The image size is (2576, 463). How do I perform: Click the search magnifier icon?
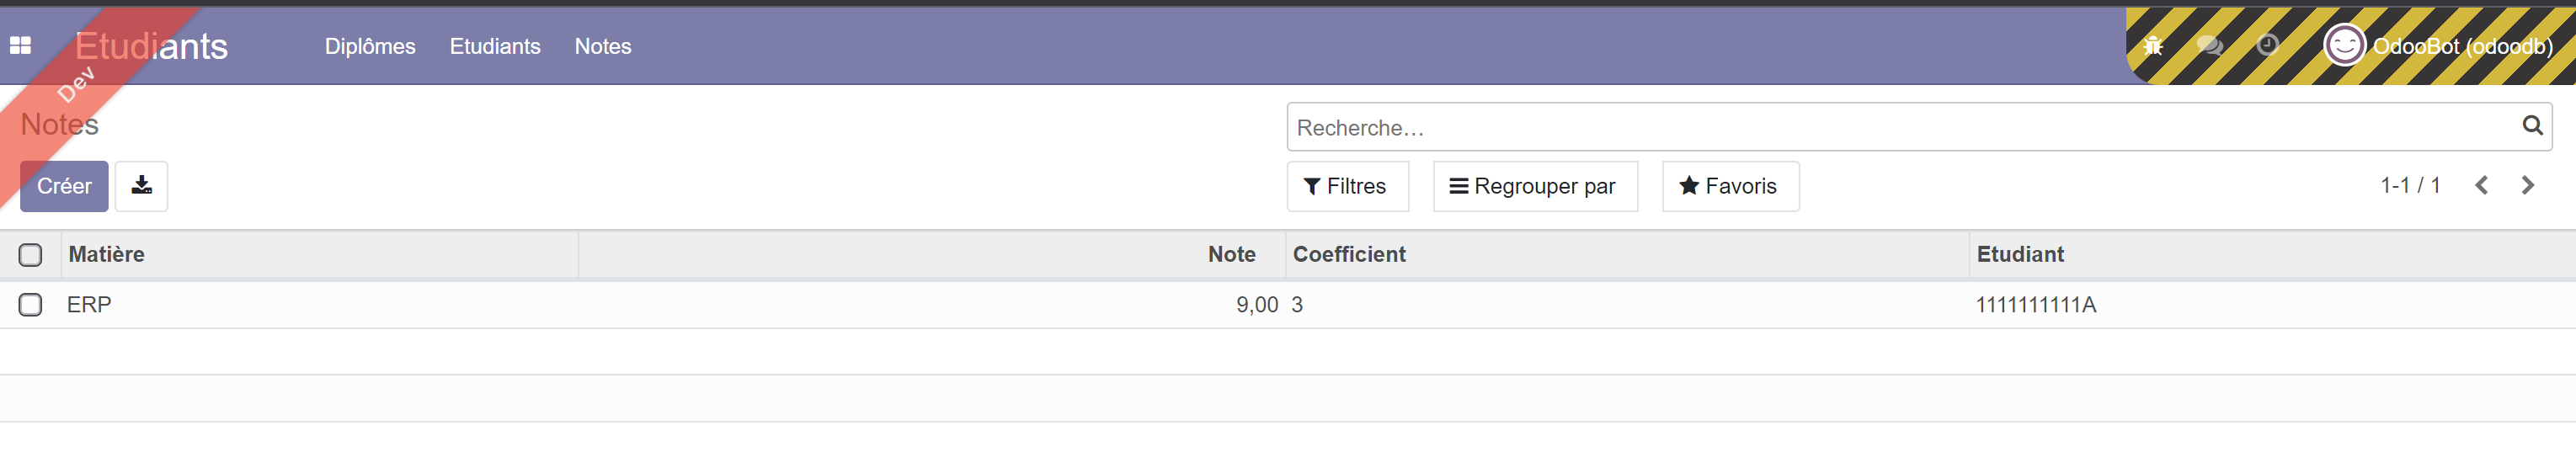tap(2531, 126)
